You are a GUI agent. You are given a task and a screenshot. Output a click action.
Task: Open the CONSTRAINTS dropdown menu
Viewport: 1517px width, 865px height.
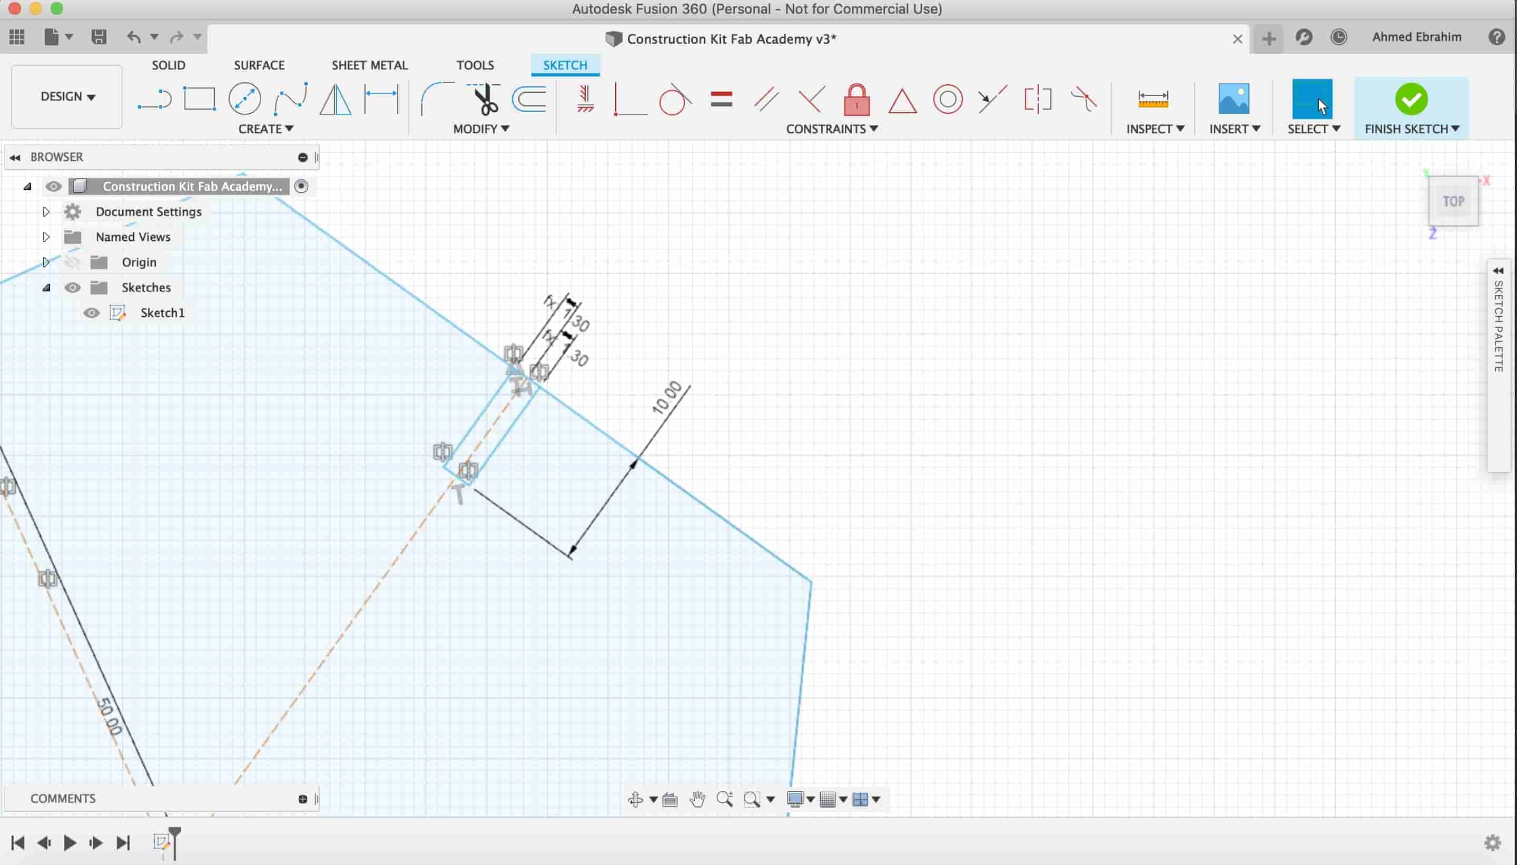coord(832,129)
